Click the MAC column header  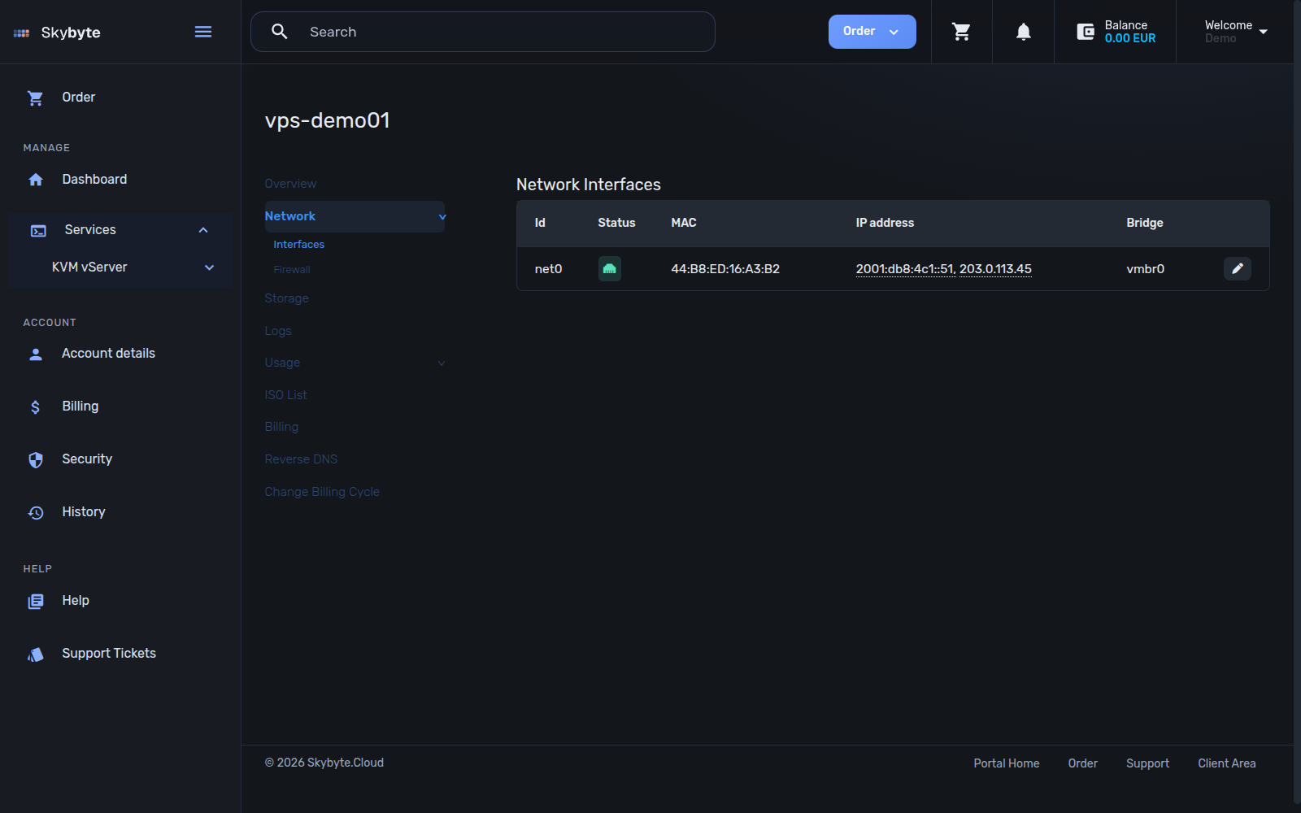(x=684, y=223)
